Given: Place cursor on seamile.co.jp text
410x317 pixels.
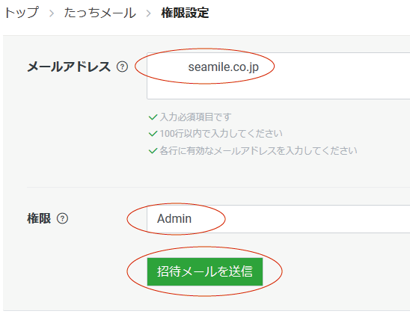Looking at the screenshot, I should (x=223, y=67).
